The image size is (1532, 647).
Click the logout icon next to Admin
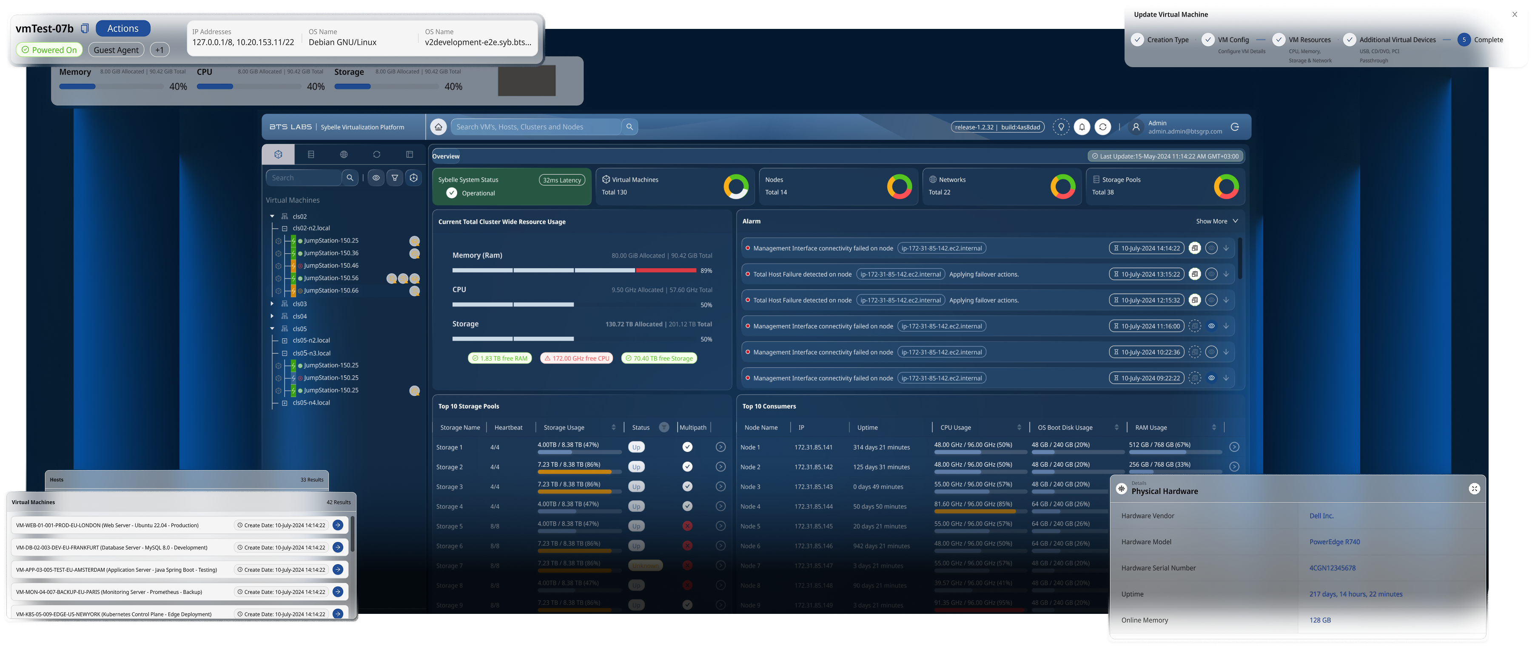click(x=1235, y=127)
